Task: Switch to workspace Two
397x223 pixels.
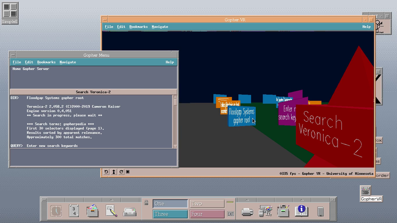Action: coord(207,204)
